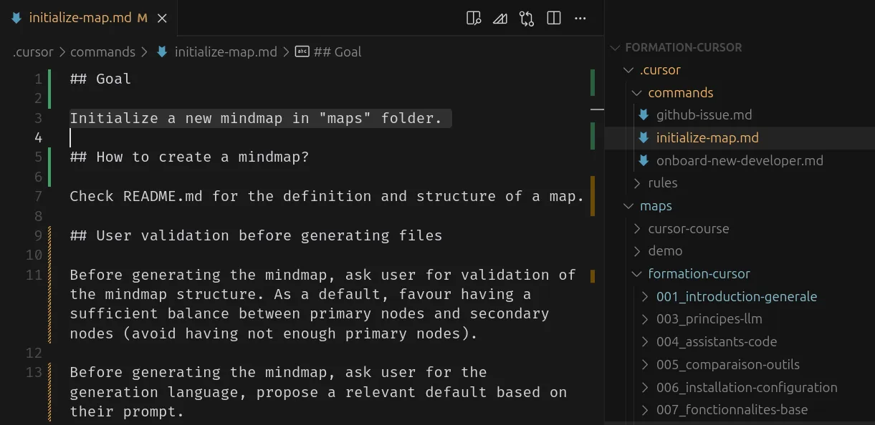Open the More Actions ellipsis menu
The height and width of the screenshot is (425, 875).
pyautogui.click(x=580, y=18)
